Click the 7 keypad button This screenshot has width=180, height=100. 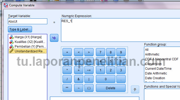[x=100, y=52]
